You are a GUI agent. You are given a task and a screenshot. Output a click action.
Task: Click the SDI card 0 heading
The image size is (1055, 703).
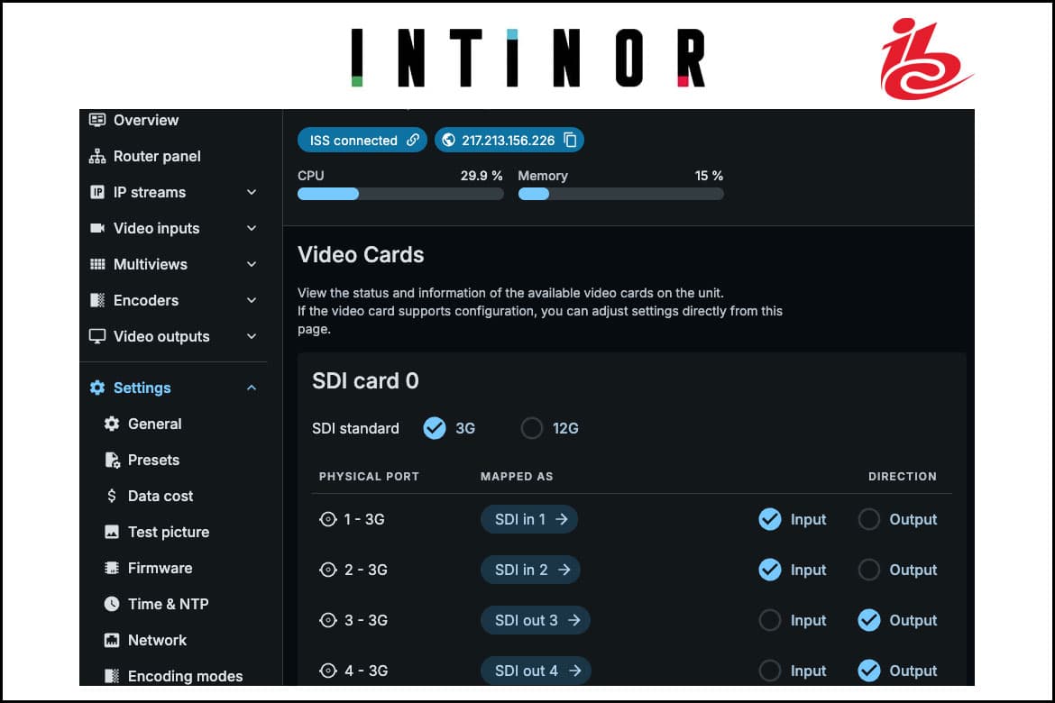365,380
